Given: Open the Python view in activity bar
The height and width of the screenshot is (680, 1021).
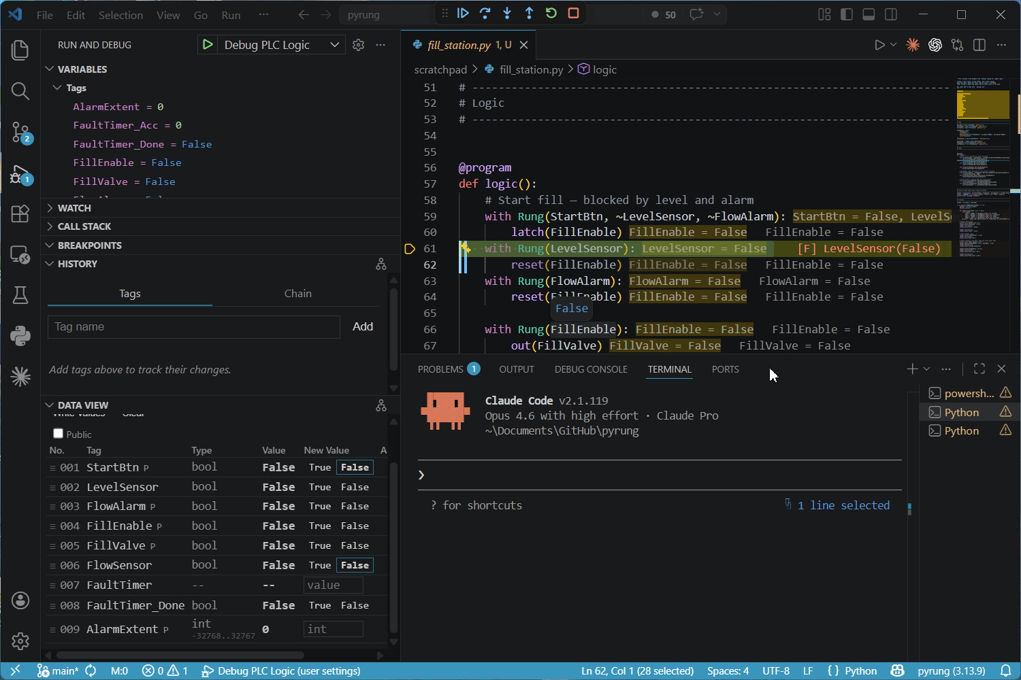Looking at the screenshot, I should coord(20,336).
